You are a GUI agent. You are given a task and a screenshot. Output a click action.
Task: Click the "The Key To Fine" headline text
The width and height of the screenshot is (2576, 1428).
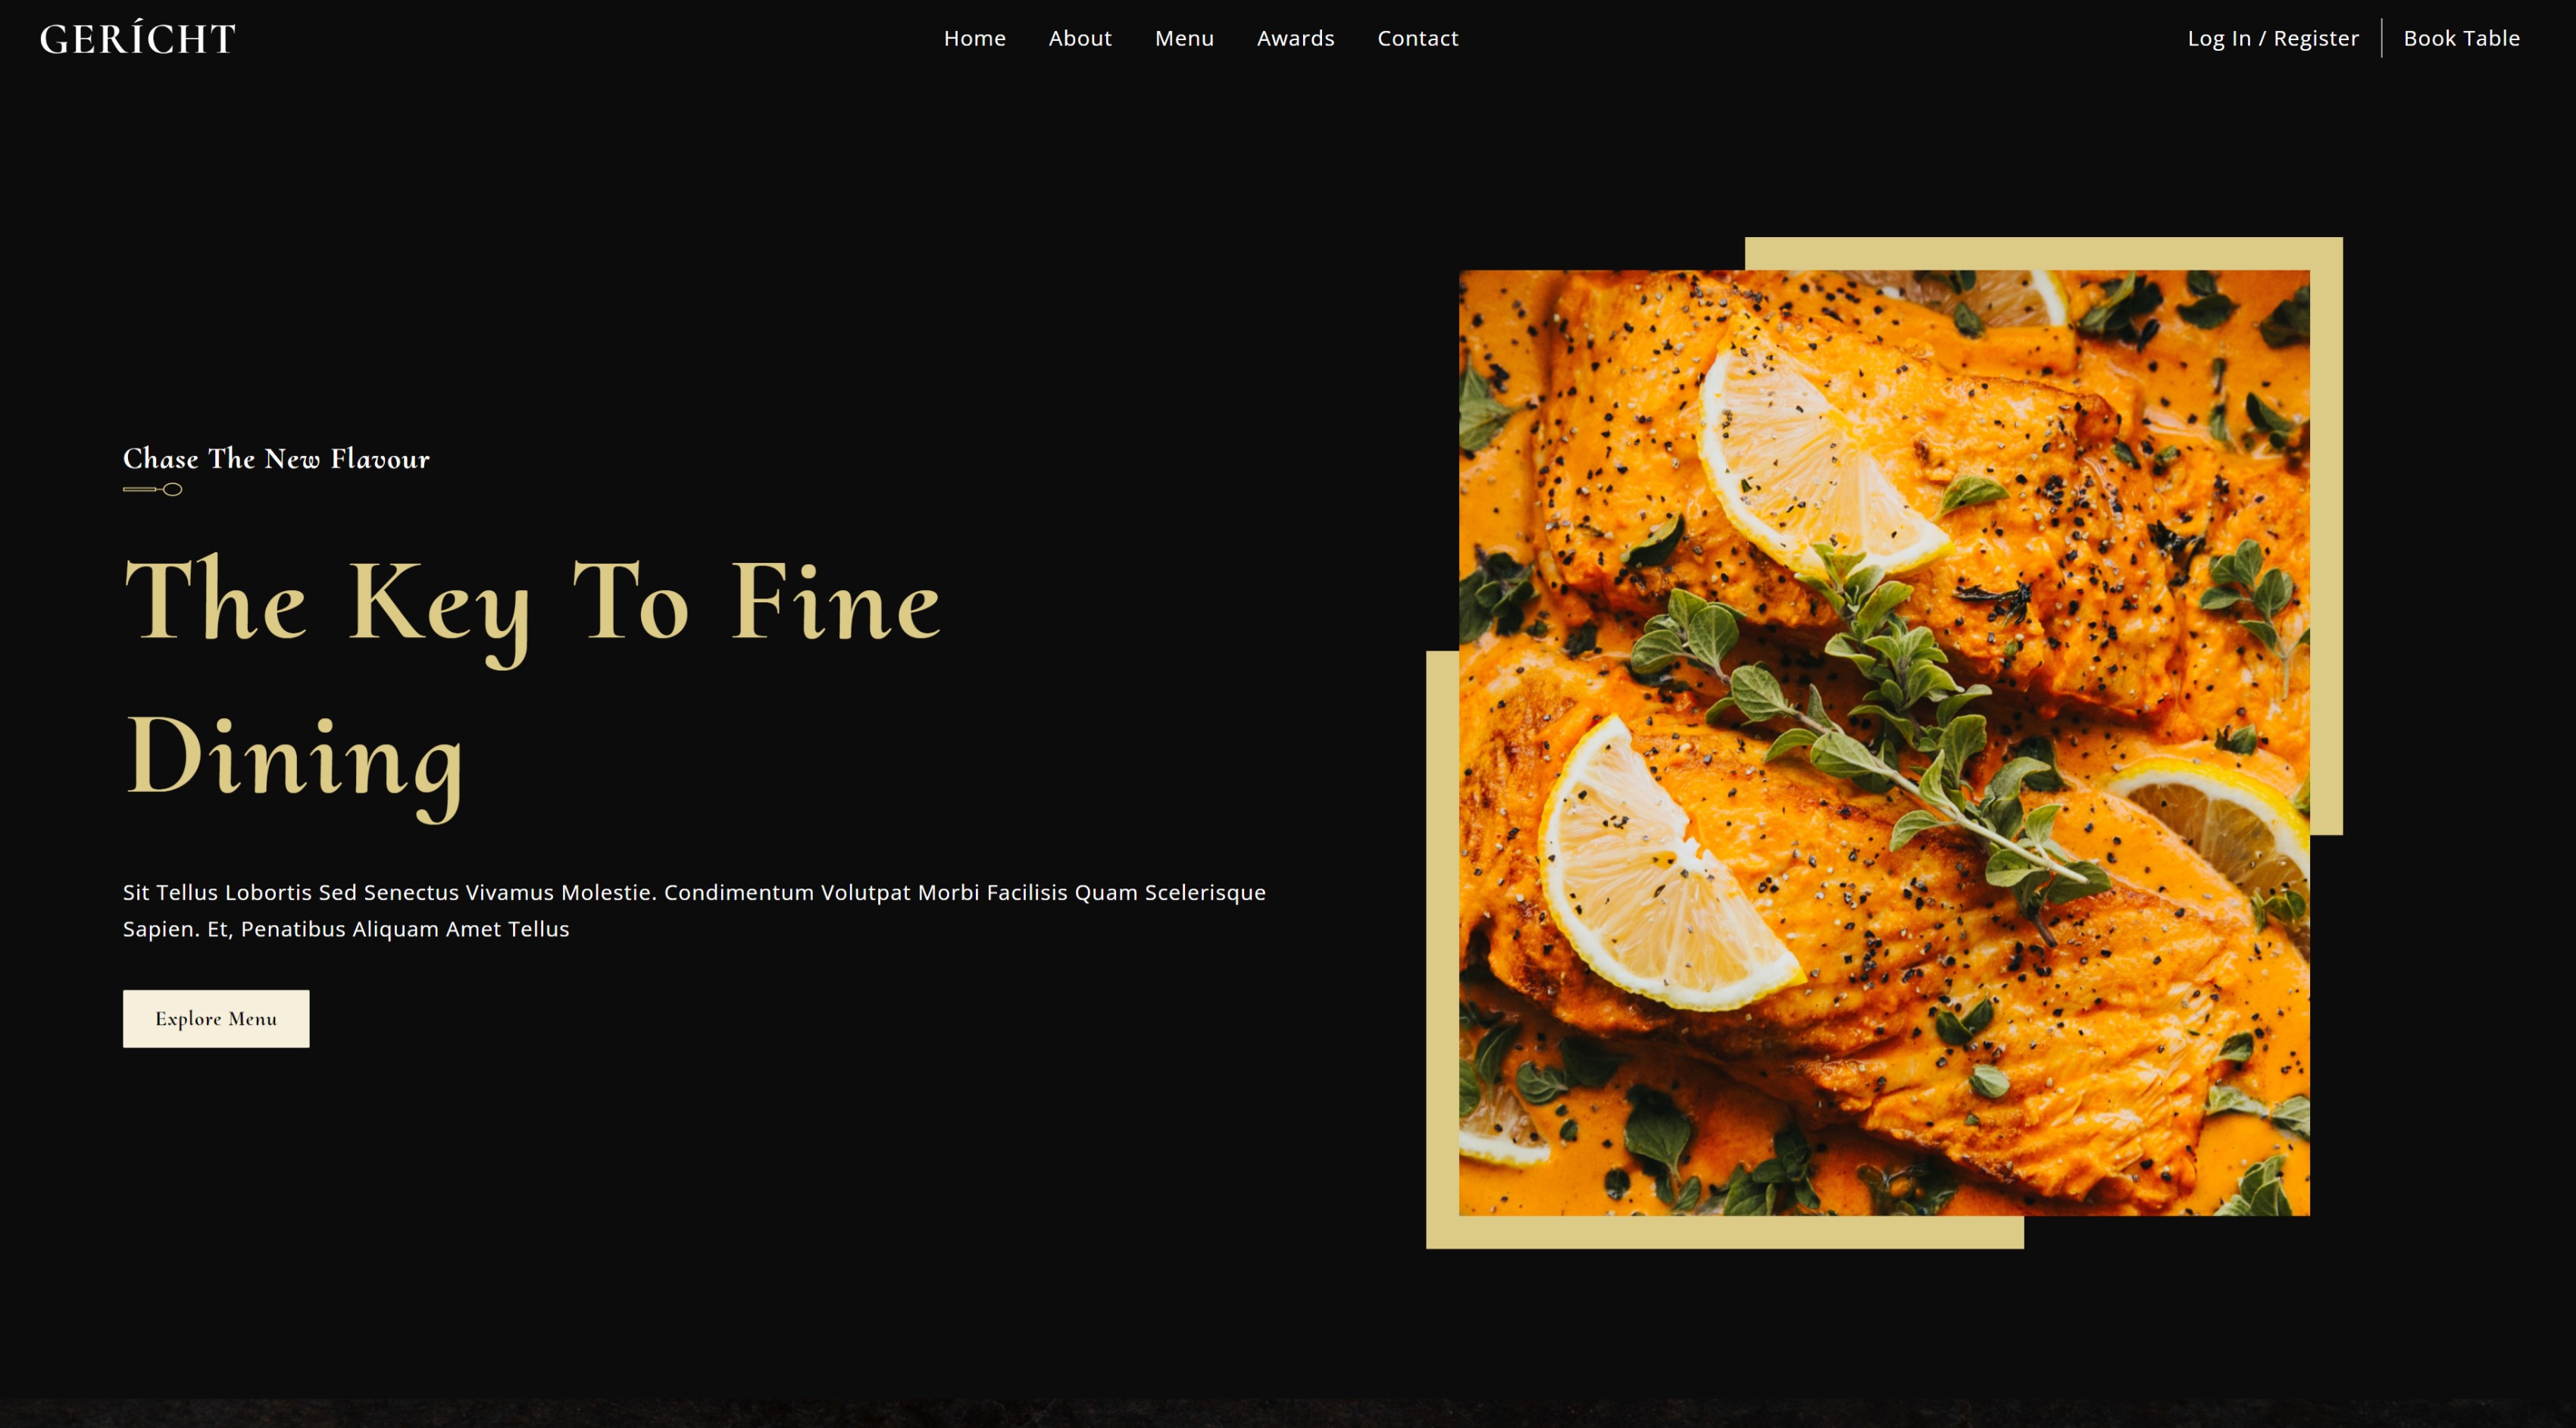pos(532,603)
